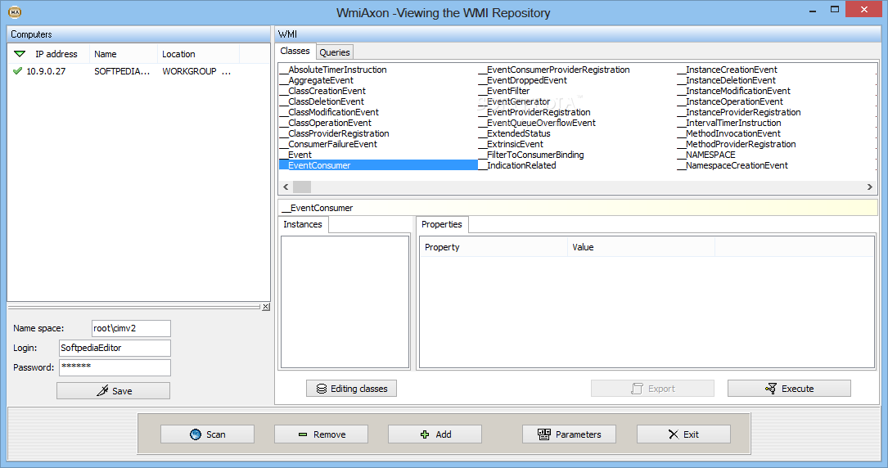Viewport: 888px width, 468px height.
Task: Switch to the Classes tab
Action: click(x=295, y=51)
